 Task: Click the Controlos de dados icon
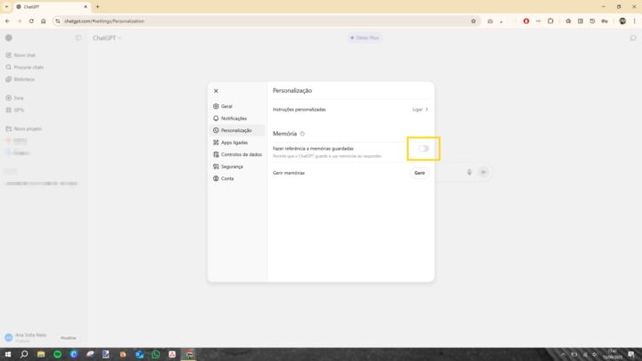click(x=216, y=154)
